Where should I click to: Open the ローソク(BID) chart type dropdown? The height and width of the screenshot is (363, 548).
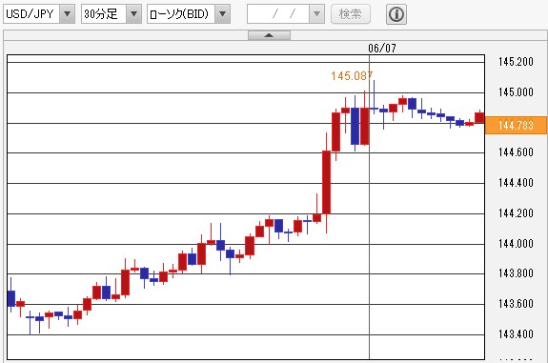[x=189, y=14]
